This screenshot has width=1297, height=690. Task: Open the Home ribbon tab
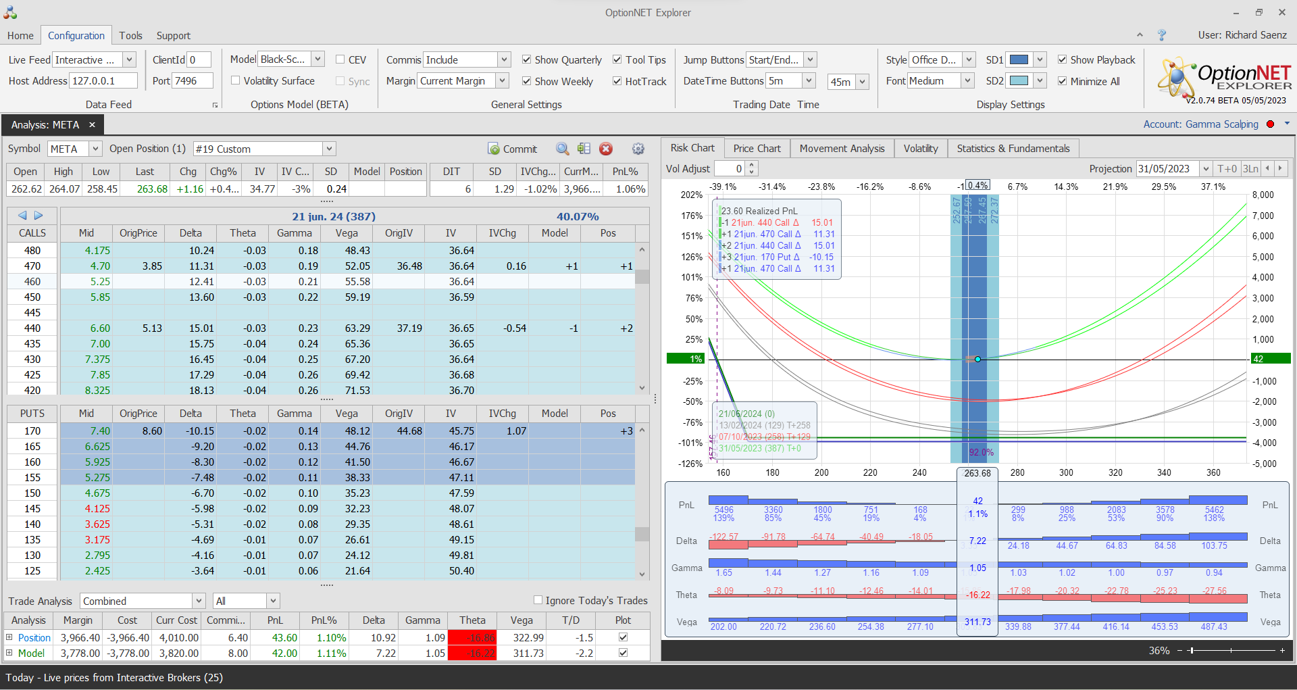[x=20, y=35]
